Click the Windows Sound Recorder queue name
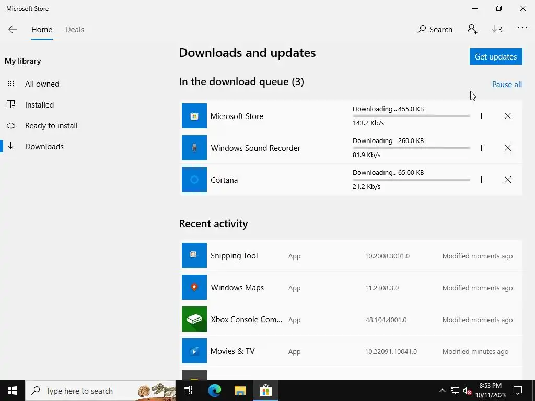Screen dimensions: 535x401 pyautogui.click(x=255, y=148)
